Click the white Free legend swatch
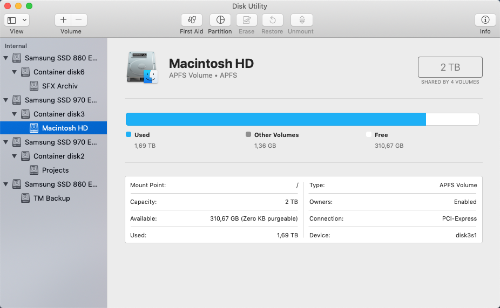This screenshot has height=308, width=500. coord(369,134)
